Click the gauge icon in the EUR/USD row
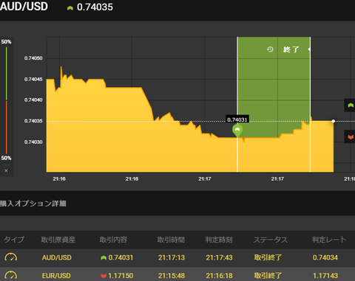Screen dimensions: 355x281 (x=11, y=275)
